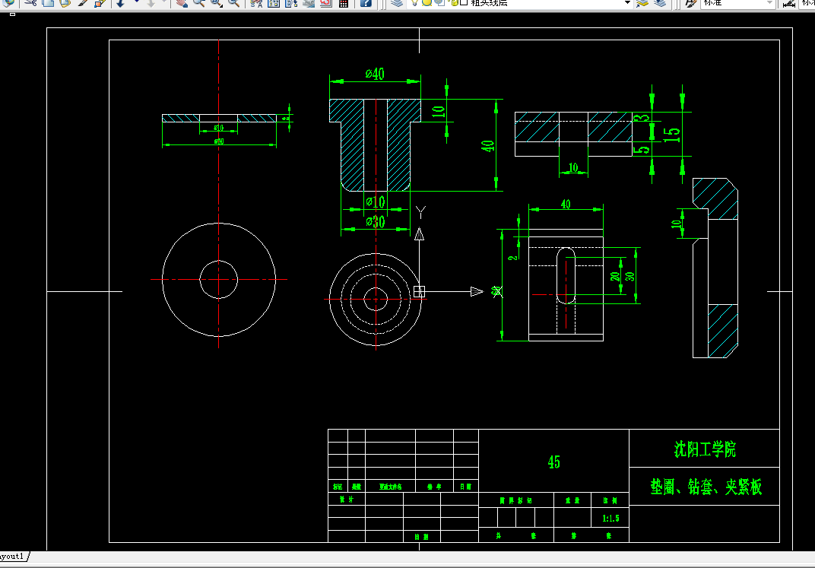The image size is (815, 568).
Task: Toggle layer freeze sun icon
Action: (427, 2)
